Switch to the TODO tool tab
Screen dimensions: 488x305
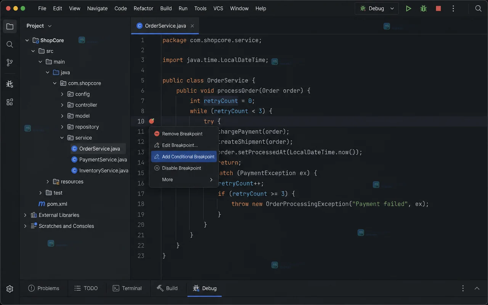86,288
